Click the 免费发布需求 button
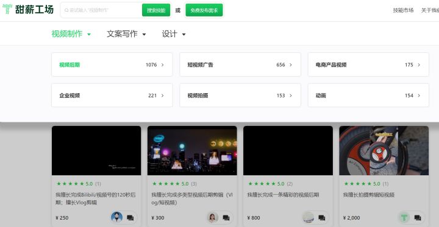Screen dimensions: 439x227 pyautogui.click(x=204, y=10)
